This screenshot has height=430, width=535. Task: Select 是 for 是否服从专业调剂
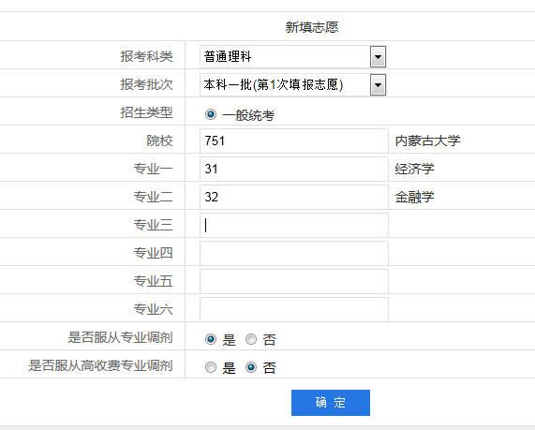[211, 339]
